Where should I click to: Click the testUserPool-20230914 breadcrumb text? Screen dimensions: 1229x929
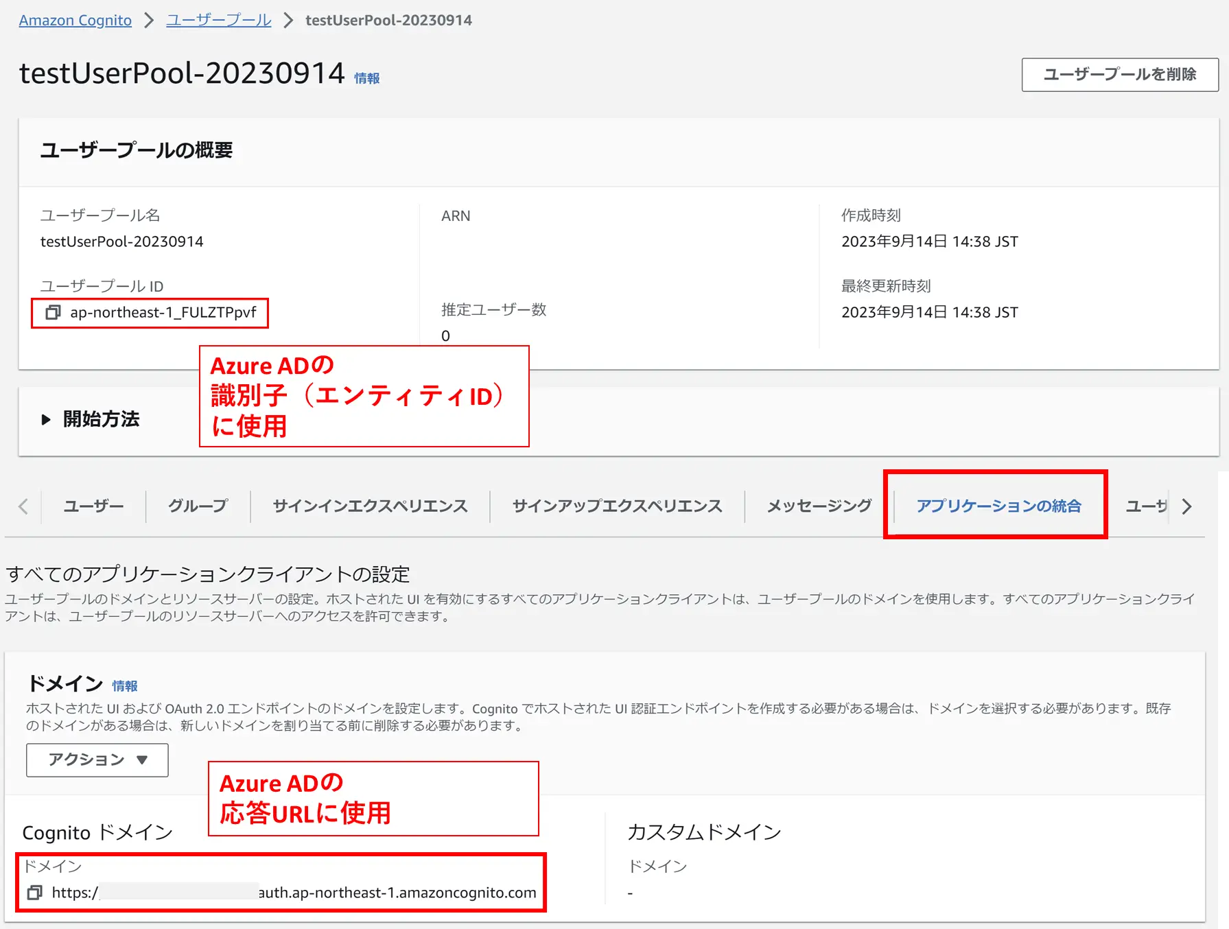(x=388, y=20)
